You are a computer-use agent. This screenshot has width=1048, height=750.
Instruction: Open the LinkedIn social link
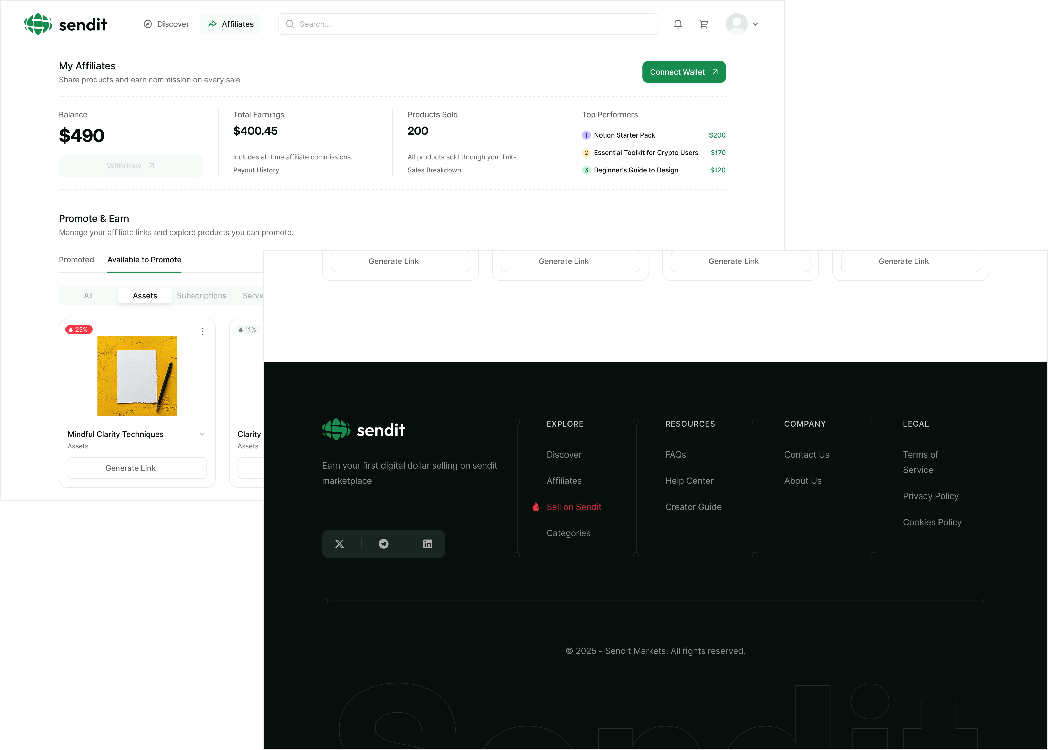click(x=428, y=544)
